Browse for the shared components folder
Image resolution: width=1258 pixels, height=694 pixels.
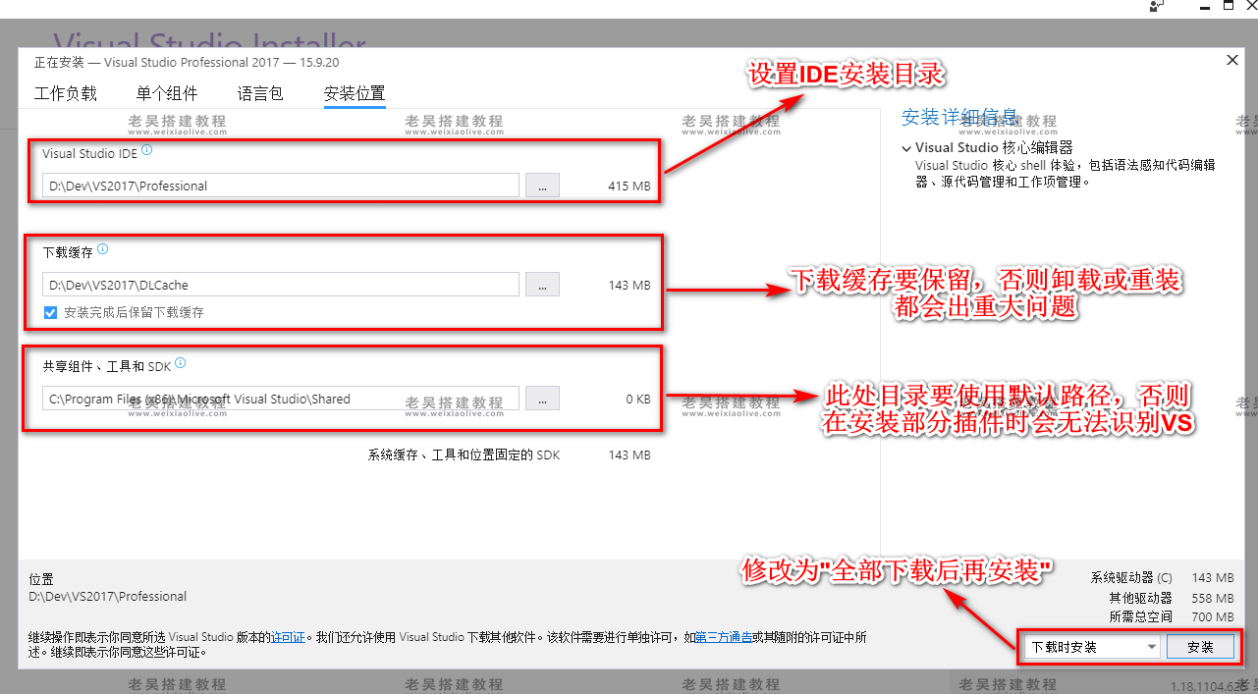542,398
